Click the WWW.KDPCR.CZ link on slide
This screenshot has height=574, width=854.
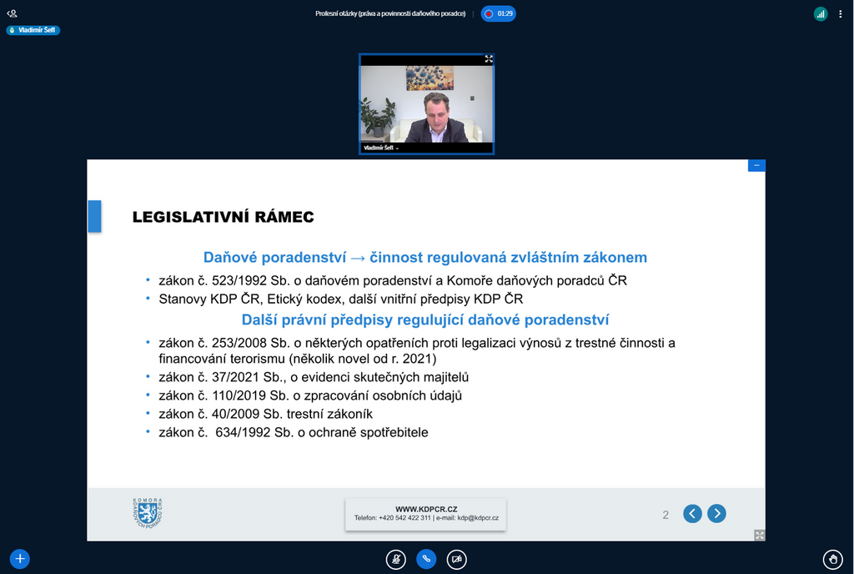point(426,509)
